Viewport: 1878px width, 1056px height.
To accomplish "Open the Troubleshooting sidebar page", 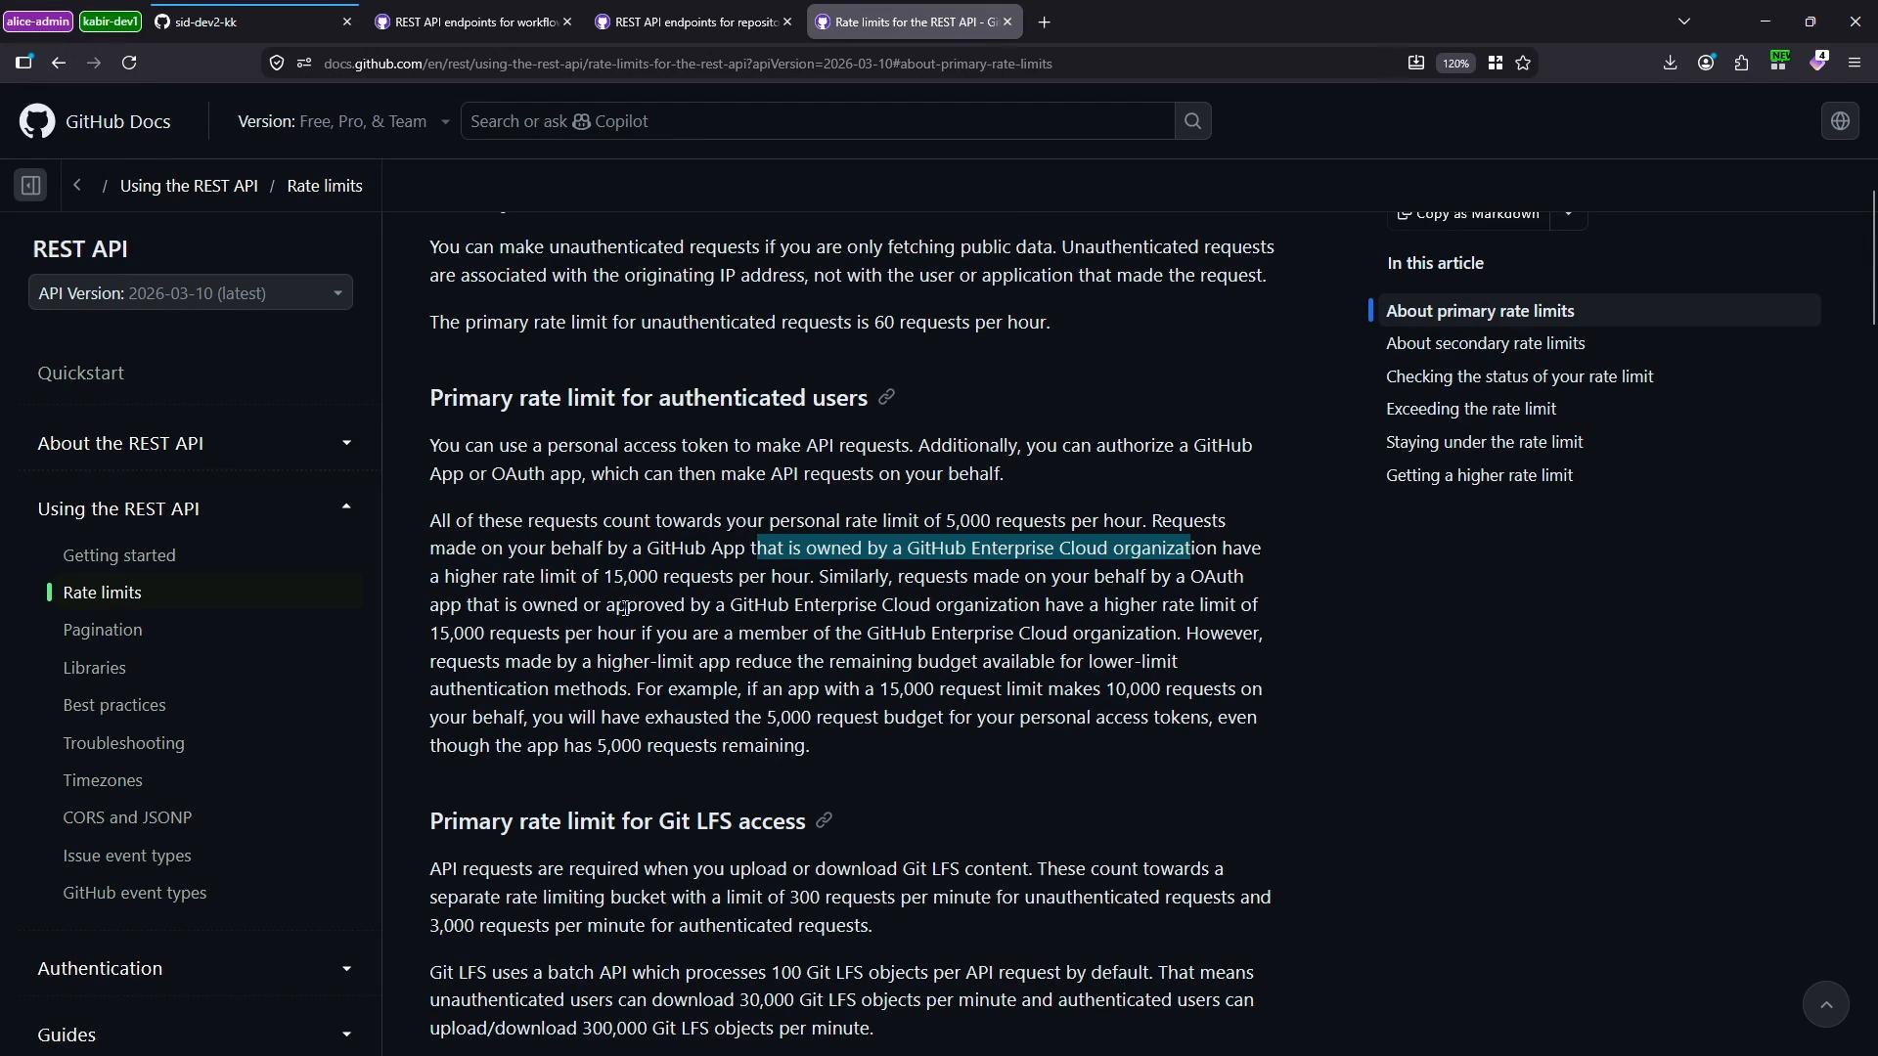I will (123, 743).
